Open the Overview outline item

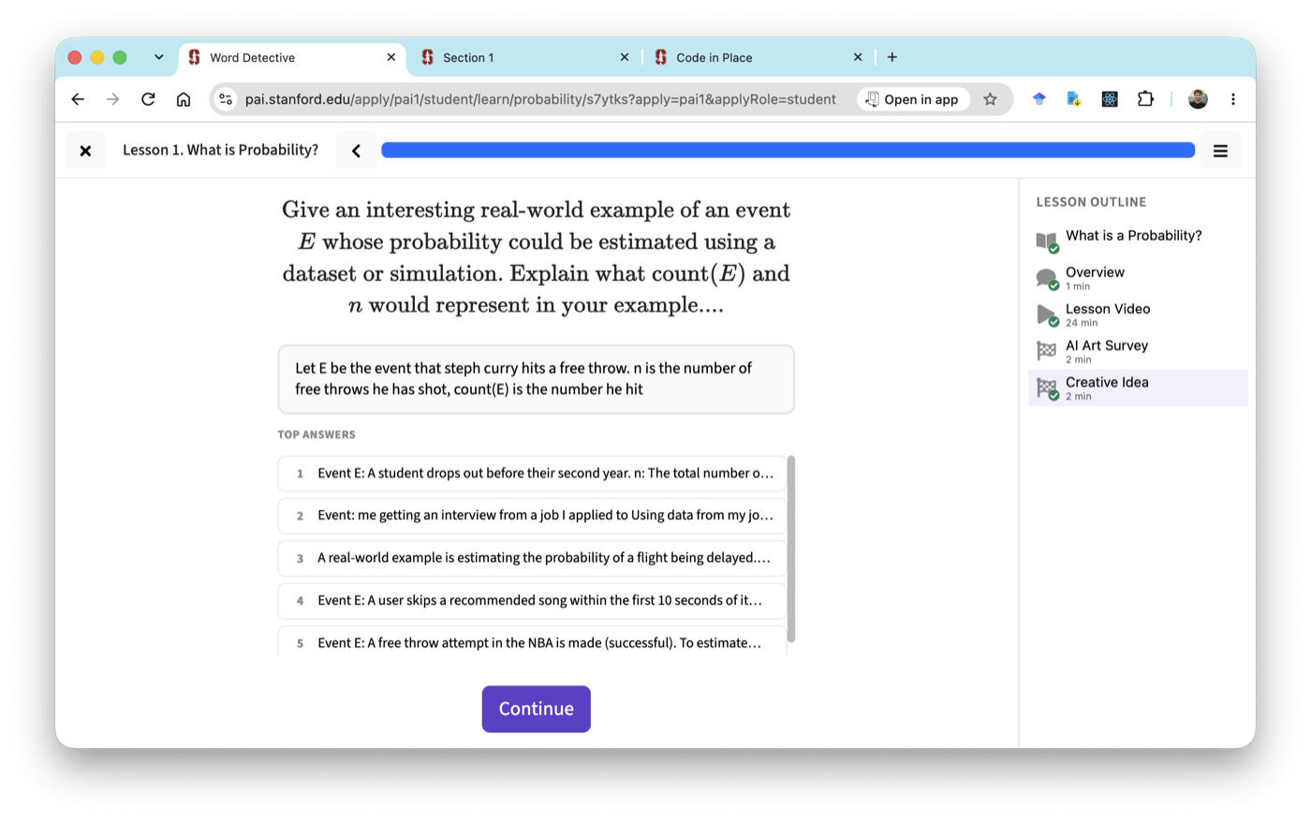[x=1138, y=278]
